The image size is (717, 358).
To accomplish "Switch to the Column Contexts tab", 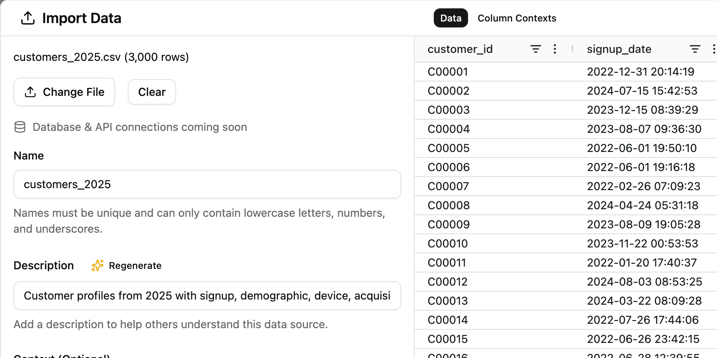I will pos(517,18).
